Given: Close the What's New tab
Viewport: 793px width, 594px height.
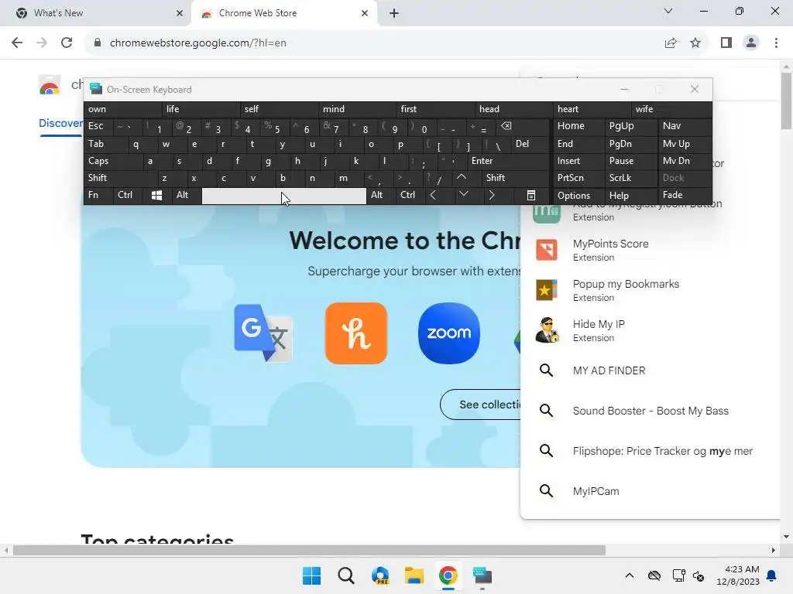Looking at the screenshot, I should (180, 13).
